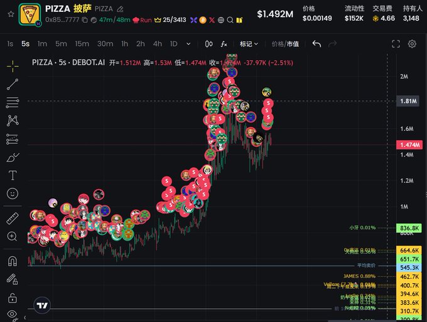Open the candlestick chart type selector
This screenshot has width=427, height=322.
click(209, 44)
